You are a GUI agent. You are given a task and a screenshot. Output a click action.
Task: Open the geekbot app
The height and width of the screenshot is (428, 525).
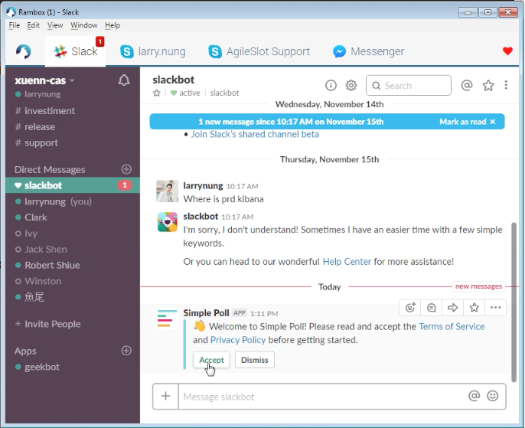[72, 367]
